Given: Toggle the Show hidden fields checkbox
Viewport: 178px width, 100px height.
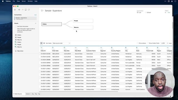Looking at the screenshot, I should (x=148, y=43).
